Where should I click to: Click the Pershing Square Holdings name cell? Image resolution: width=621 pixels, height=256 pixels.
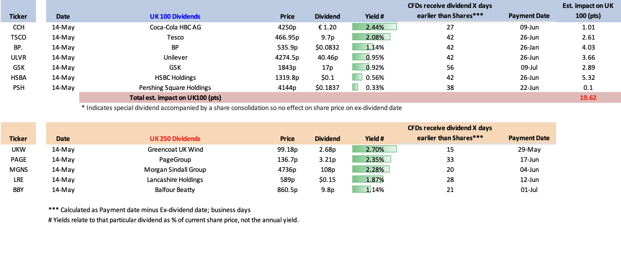[175, 88]
